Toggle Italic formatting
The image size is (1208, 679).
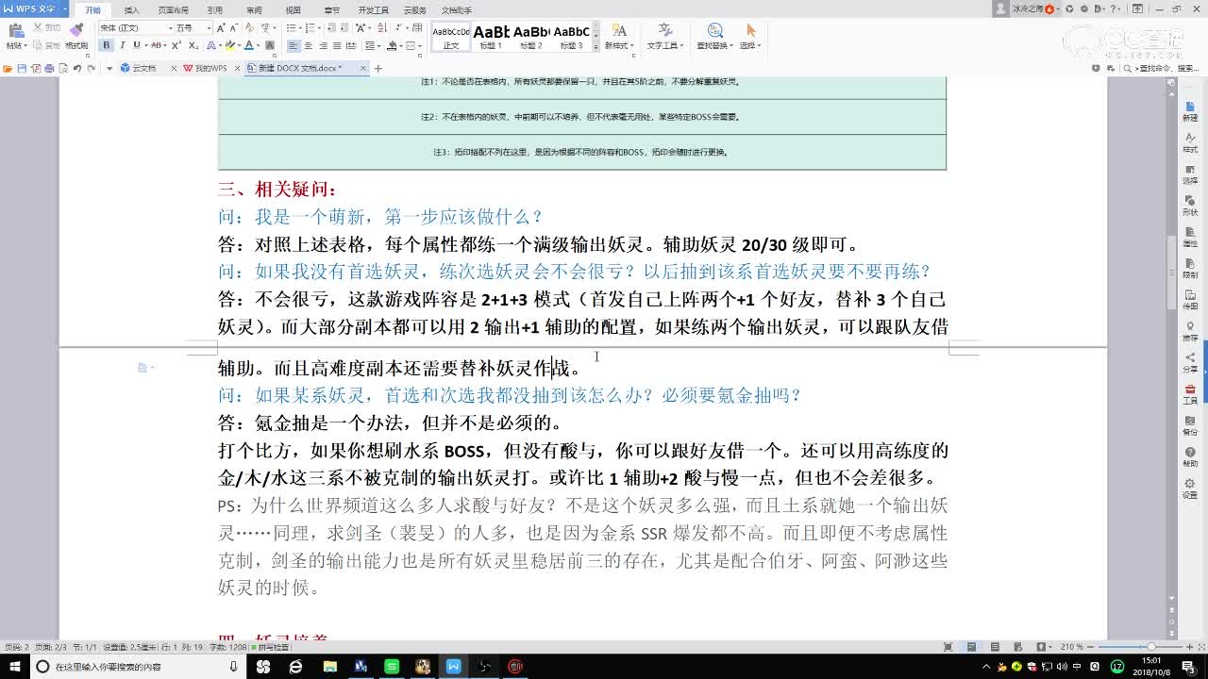[x=123, y=45]
